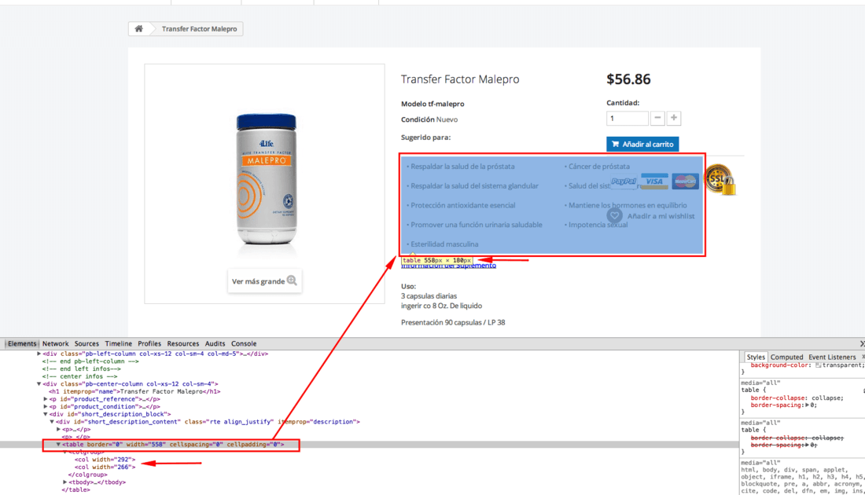Viewport: 865px width, 495px height.
Task: Open the Resources devtools tab
Action: click(183, 343)
